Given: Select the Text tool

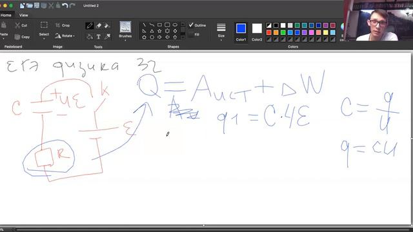Looking at the screenshot, I should 99,37.
